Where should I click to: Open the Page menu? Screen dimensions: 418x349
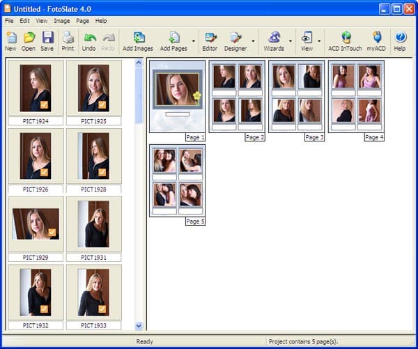[83, 21]
